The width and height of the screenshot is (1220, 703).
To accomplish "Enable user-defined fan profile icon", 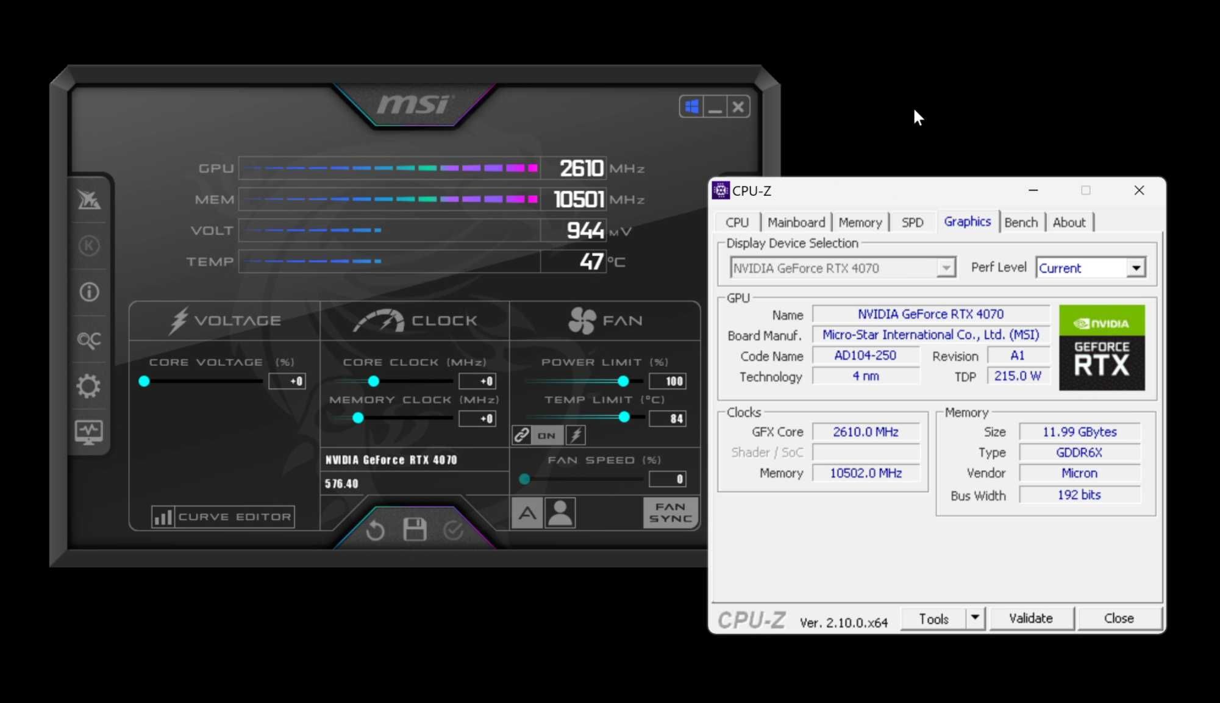I will point(560,513).
